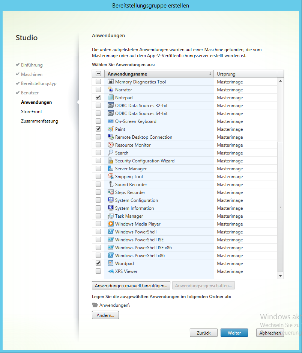Jump to the Zusammenfassung wizard step
The height and width of the screenshot is (353, 302).
coord(39,121)
